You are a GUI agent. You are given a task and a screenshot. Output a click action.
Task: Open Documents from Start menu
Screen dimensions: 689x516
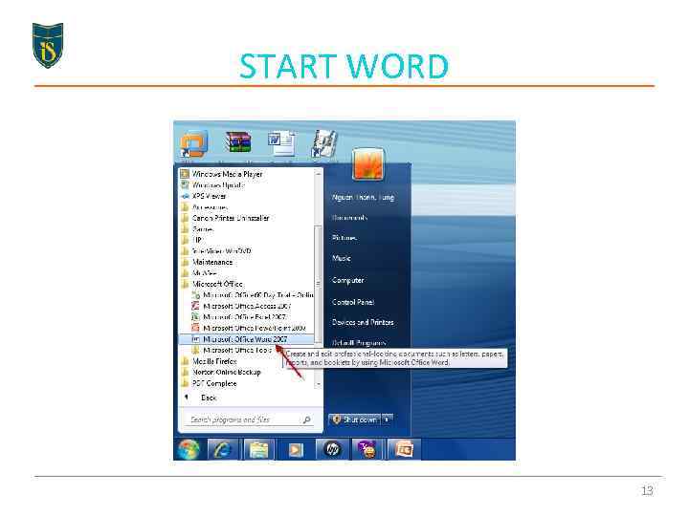pyautogui.click(x=350, y=218)
